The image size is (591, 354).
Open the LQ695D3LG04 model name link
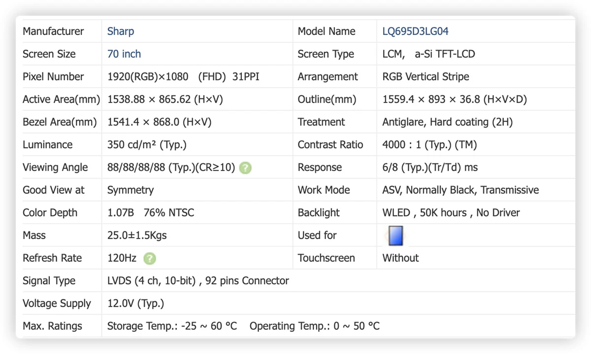(416, 31)
